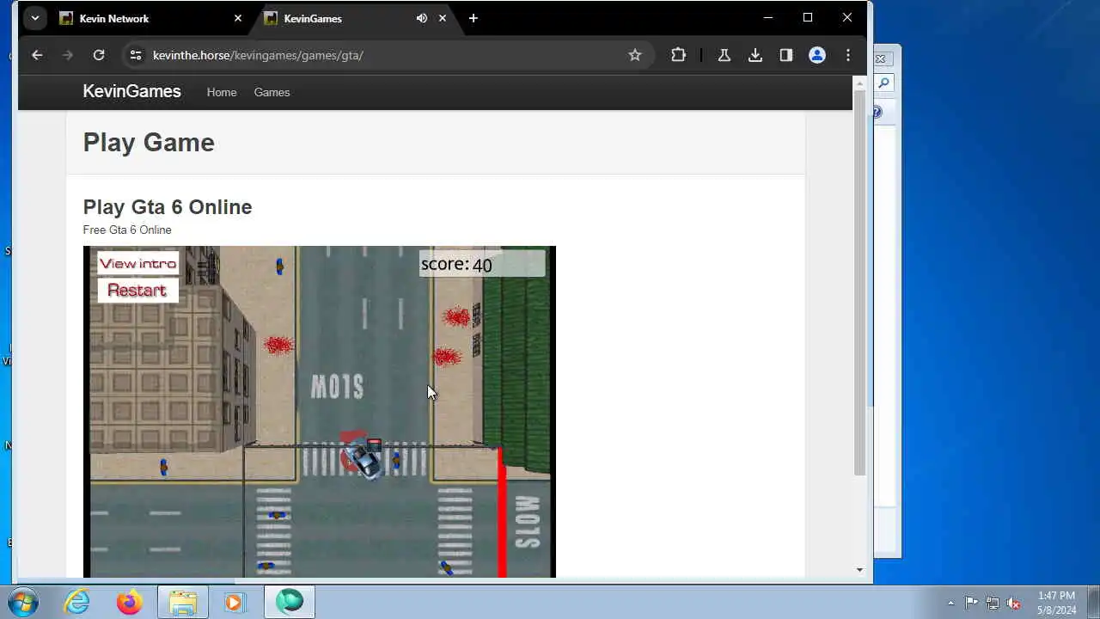This screenshot has height=619, width=1100.
Task: Click the help icon in background window
Action: point(877,112)
